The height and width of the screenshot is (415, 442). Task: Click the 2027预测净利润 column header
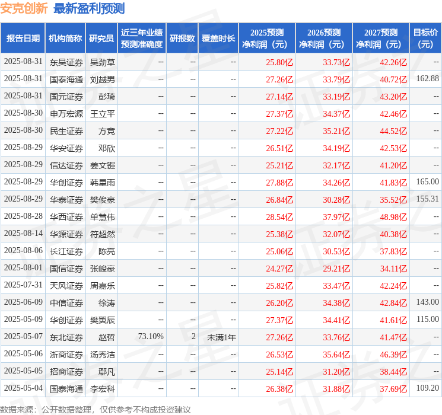tap(381, 39)
